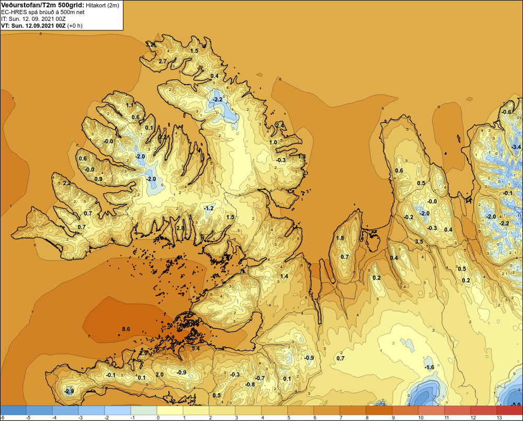This screenshot has height=421, width=523.
Task: Click the 3.5 temperature label
Action: tap(419, 242)
